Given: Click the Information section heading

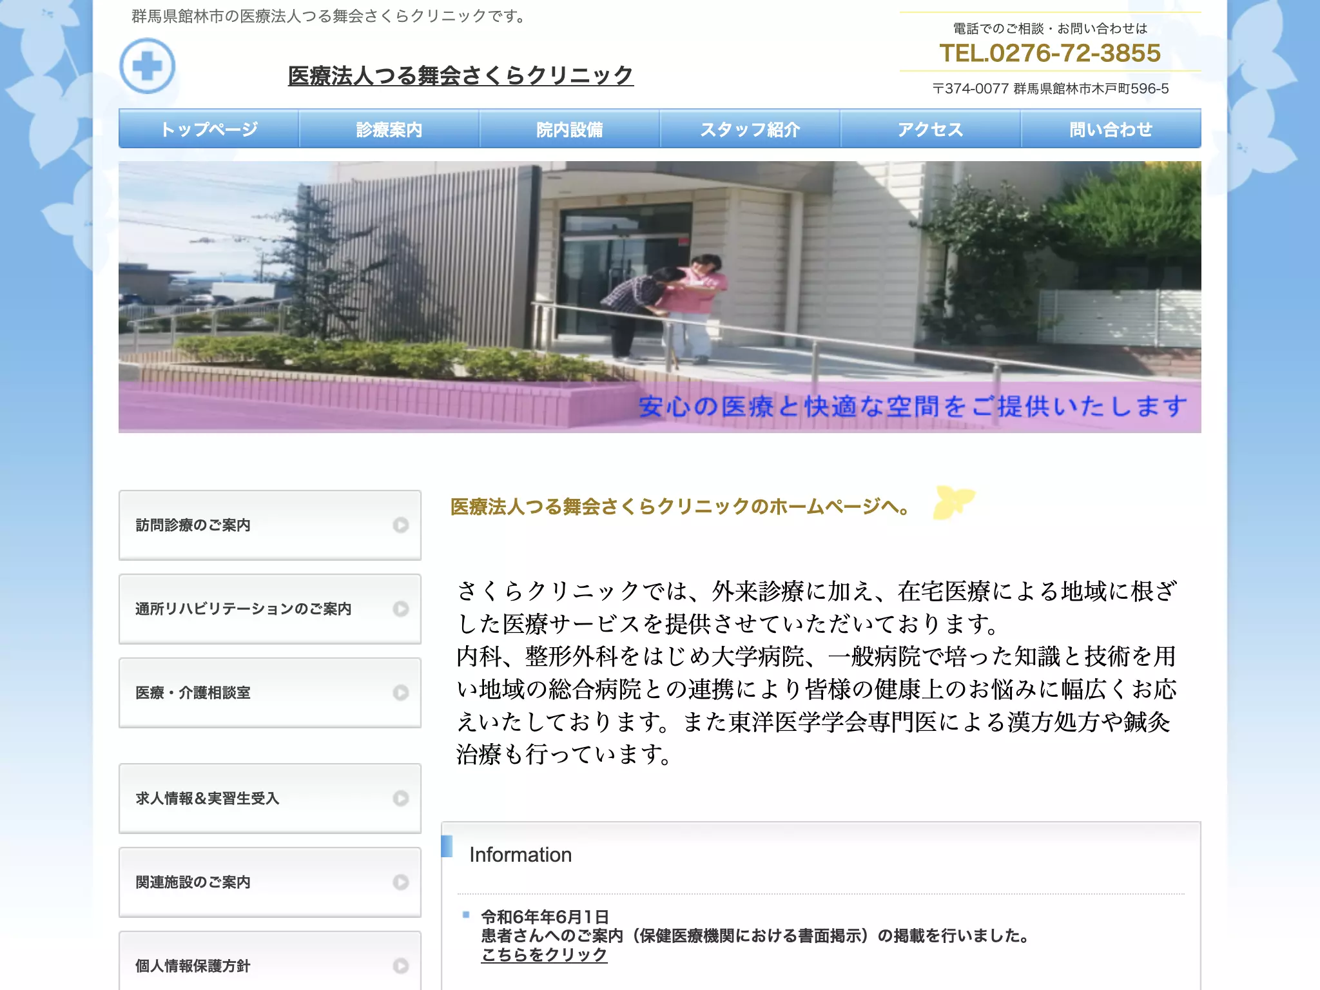Looking at the screenshot, I should pyautogui.click(x=521, y=855).
